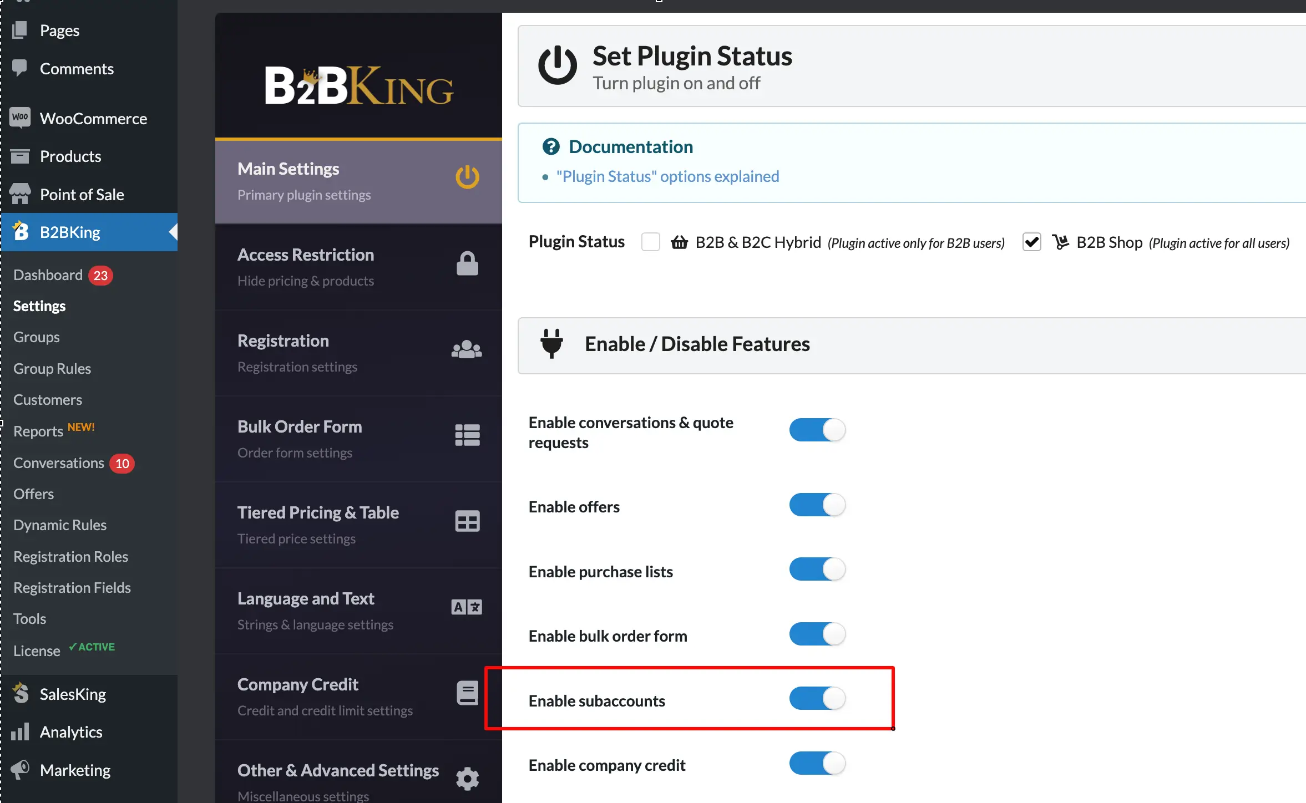Uncheck the B2B Shop checkbox
The height and width of the screenshot is (803, 1306).
(x=1031, y=242)
